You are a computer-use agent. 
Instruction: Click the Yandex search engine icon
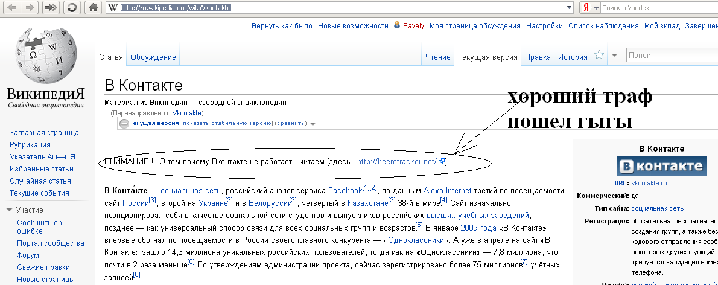click(x=586, y=8)
